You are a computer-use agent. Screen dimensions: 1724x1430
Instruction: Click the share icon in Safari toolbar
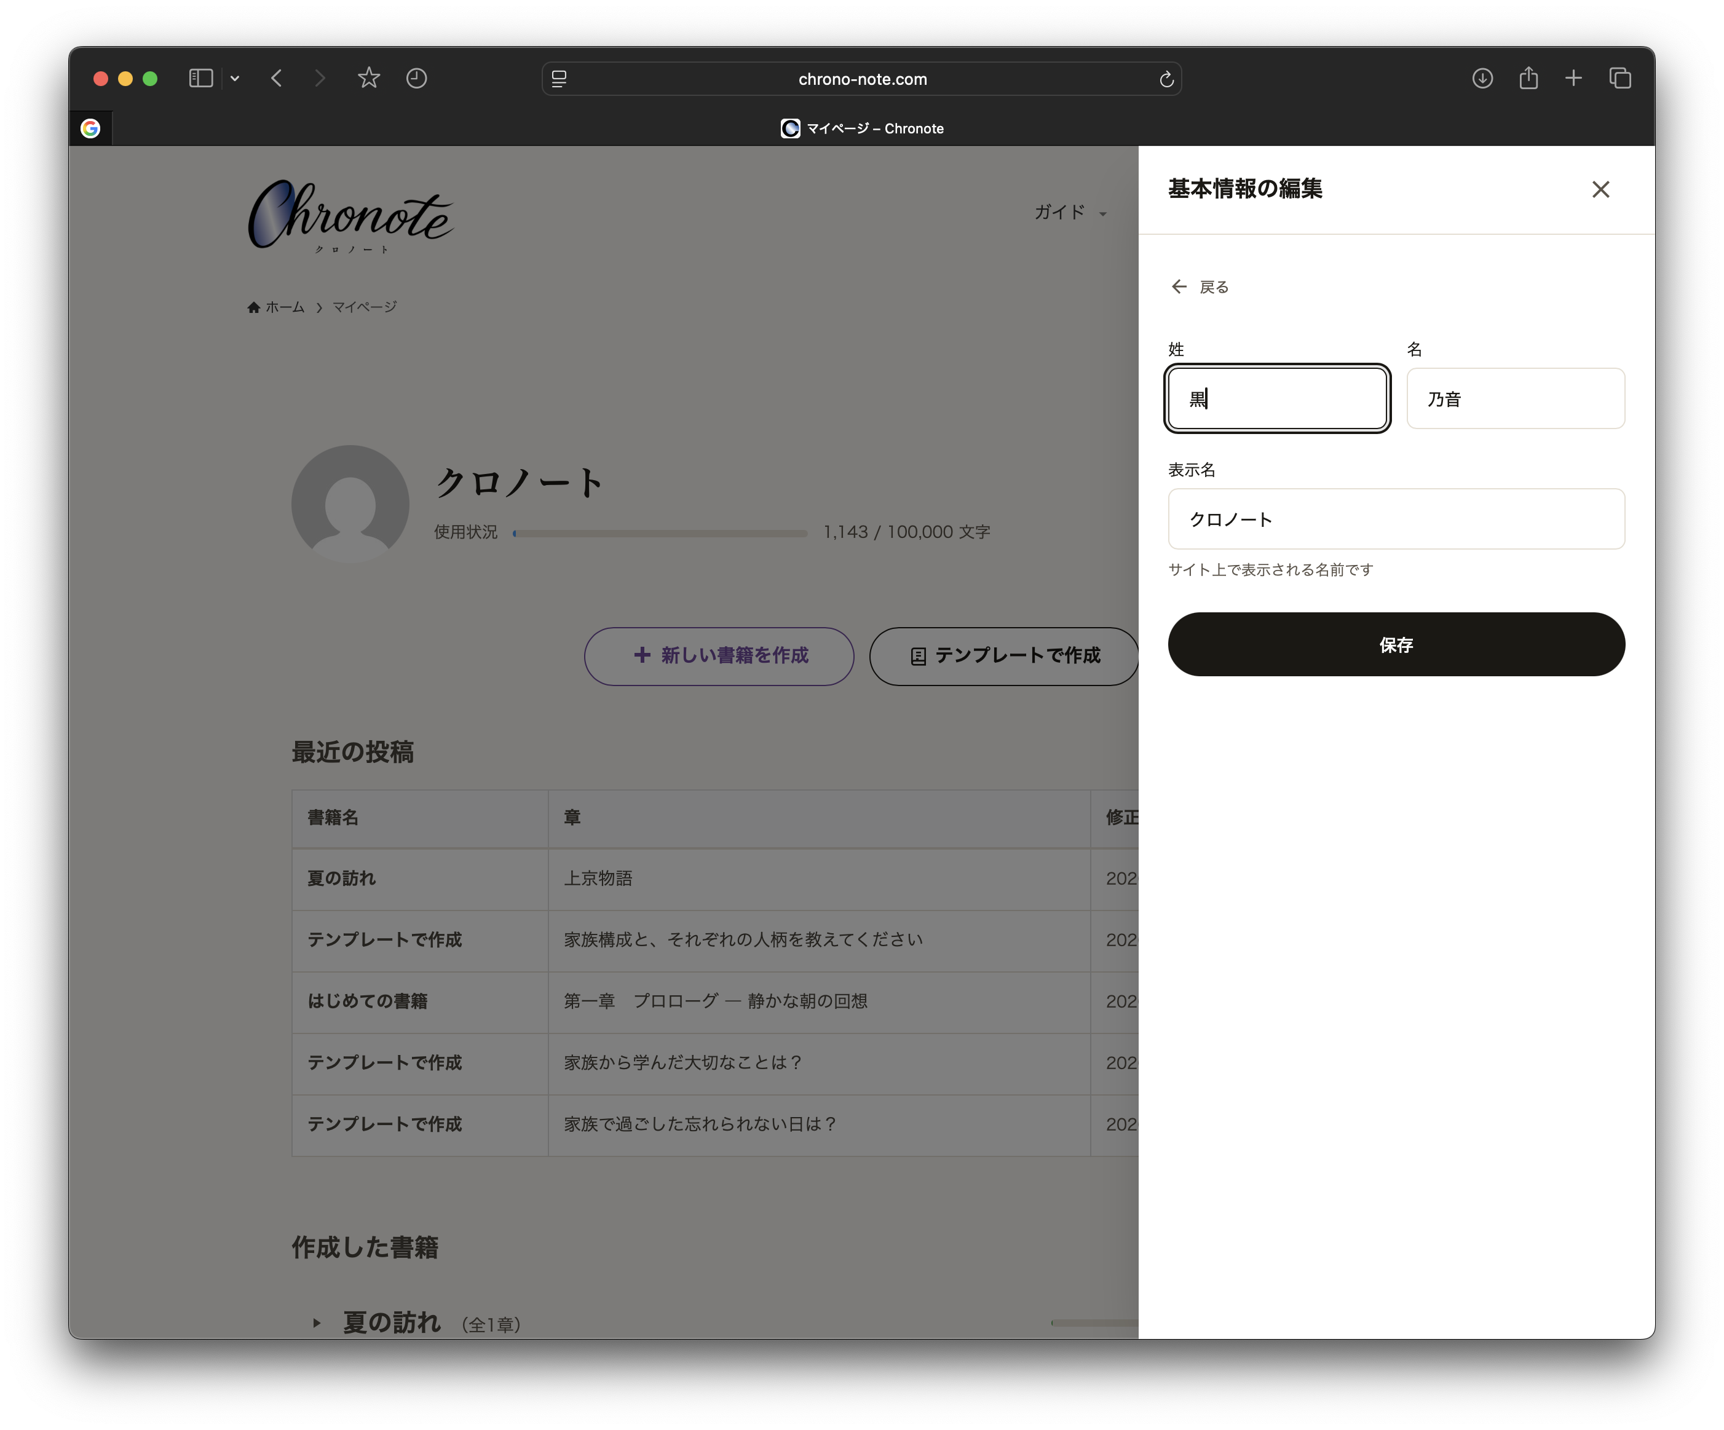tap(1528, 78)
